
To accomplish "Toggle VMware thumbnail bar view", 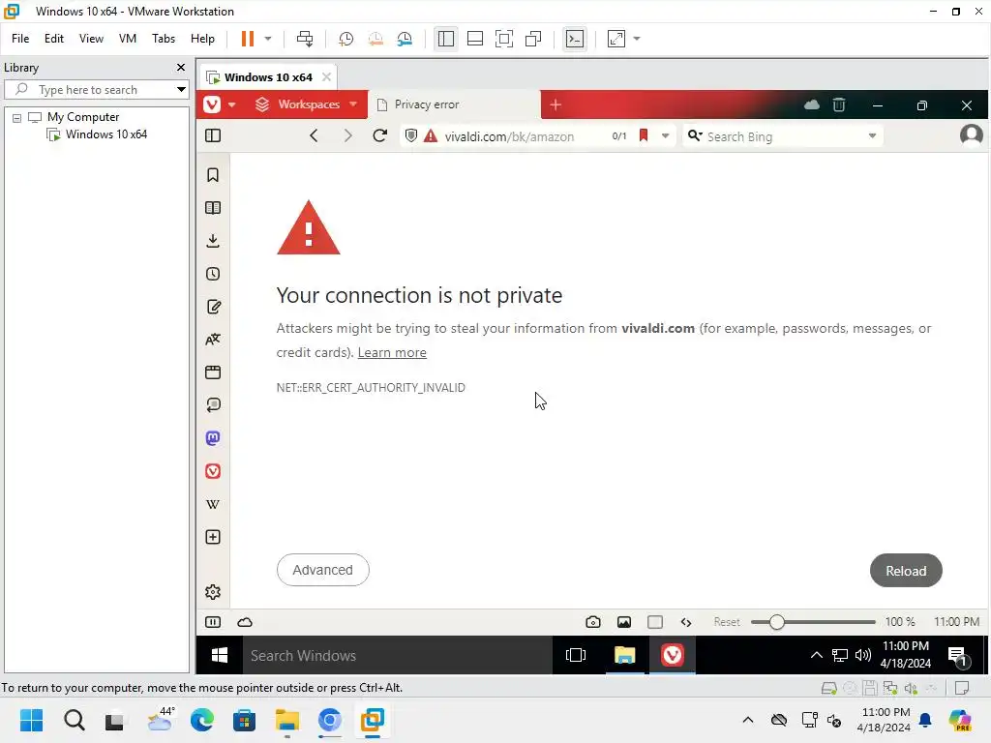I will pyautogui.click(x=474, y=39).
